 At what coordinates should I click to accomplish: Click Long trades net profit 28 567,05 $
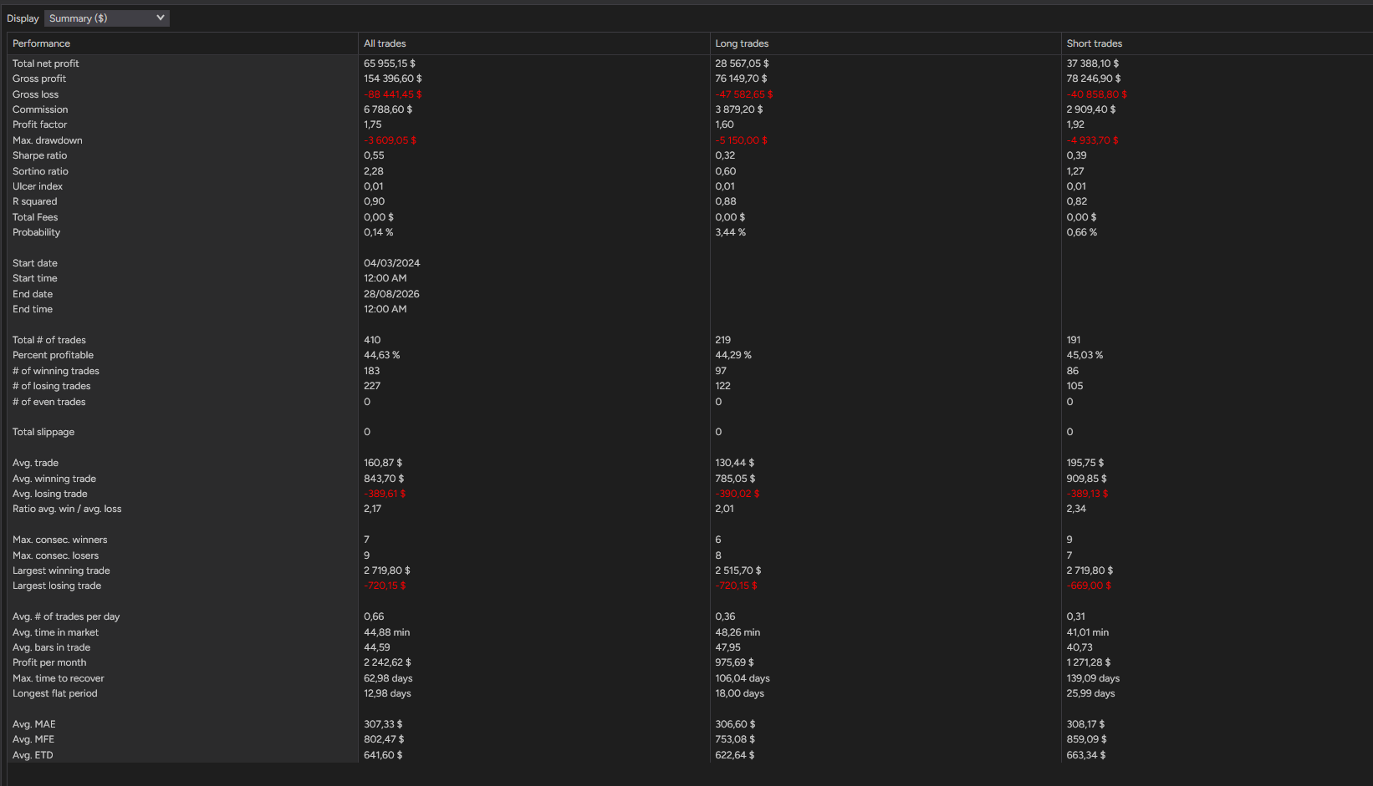click(x=743, y=63)
